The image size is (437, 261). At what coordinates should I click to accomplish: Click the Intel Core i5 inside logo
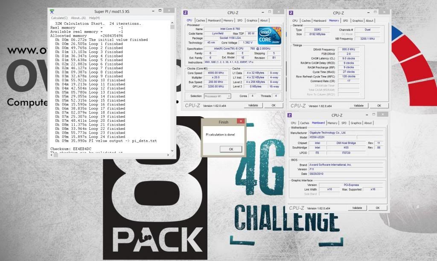pos(269,35)
